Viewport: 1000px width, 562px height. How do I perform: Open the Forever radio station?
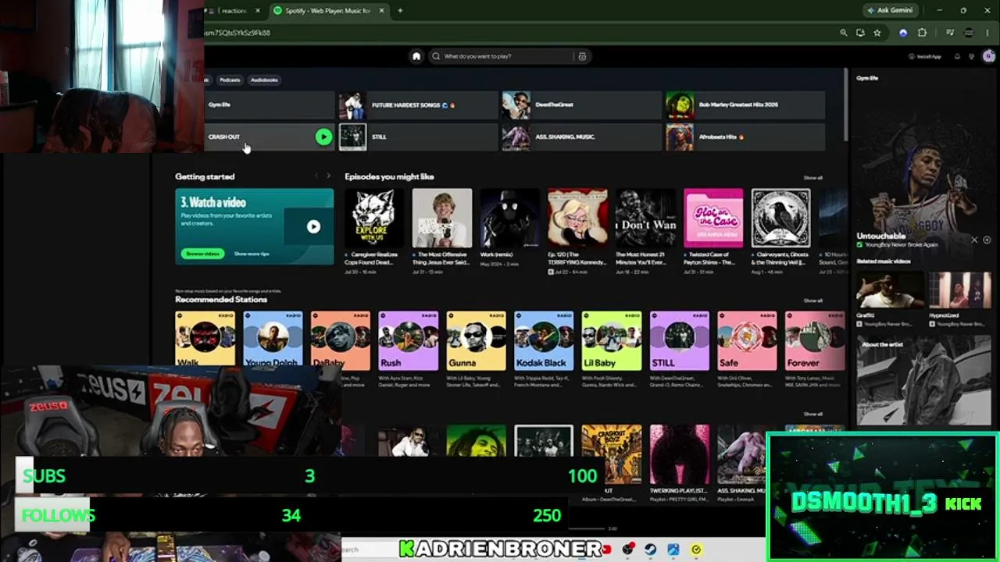[815, 341]
